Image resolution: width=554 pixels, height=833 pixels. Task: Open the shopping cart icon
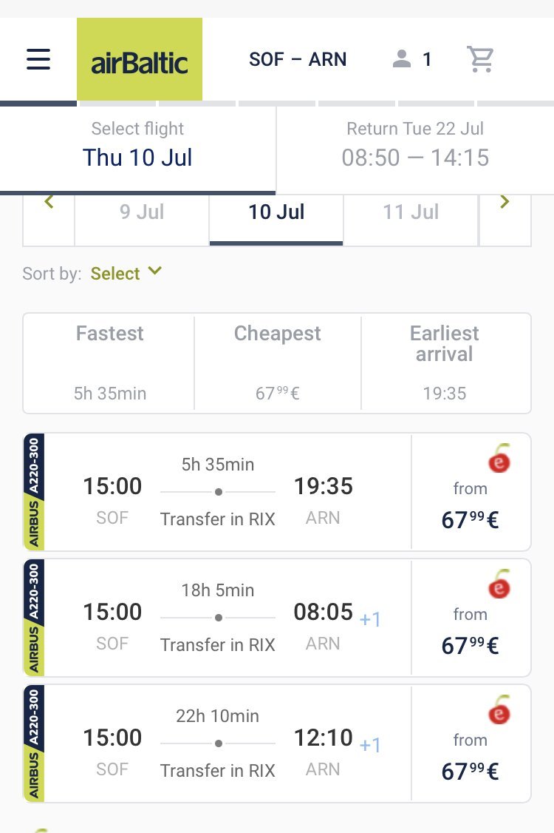[x=480, y=59]
